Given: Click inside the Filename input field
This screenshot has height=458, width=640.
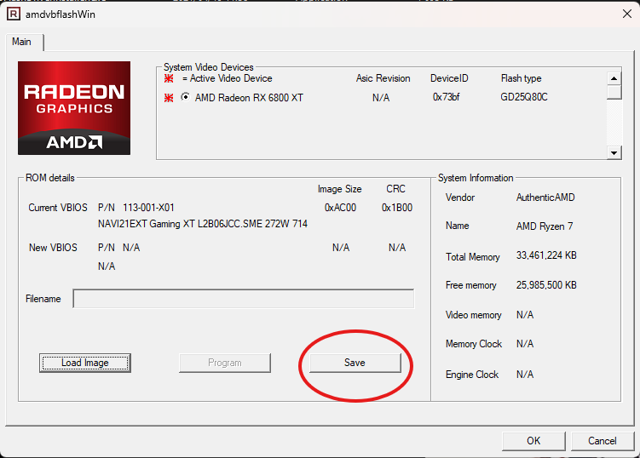Looking at the screenshot, I should (244, 299).
